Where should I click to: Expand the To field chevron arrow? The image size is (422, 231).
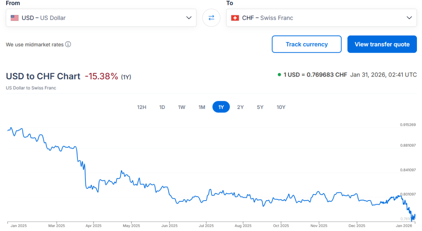409,18
